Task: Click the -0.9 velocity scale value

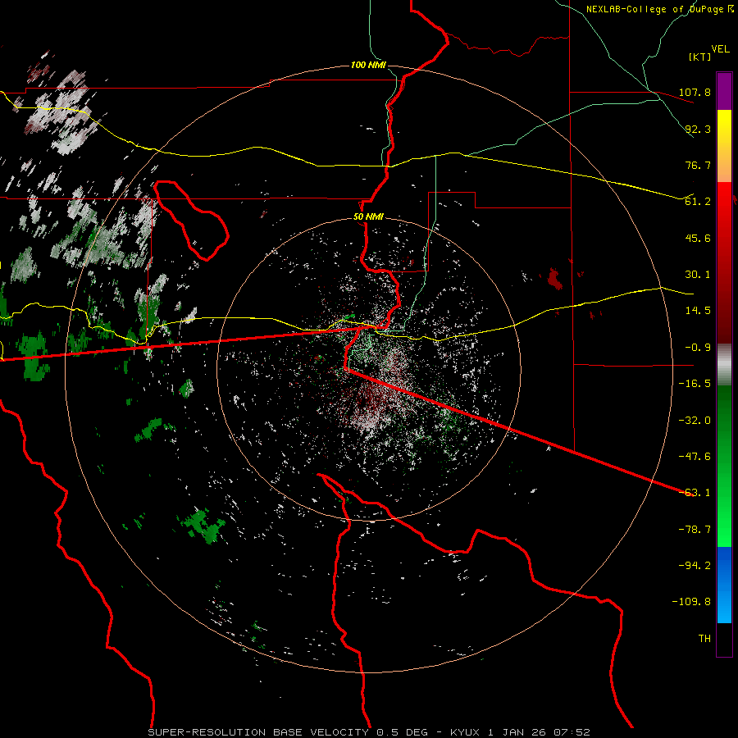Action: click(x=698, y=348)
